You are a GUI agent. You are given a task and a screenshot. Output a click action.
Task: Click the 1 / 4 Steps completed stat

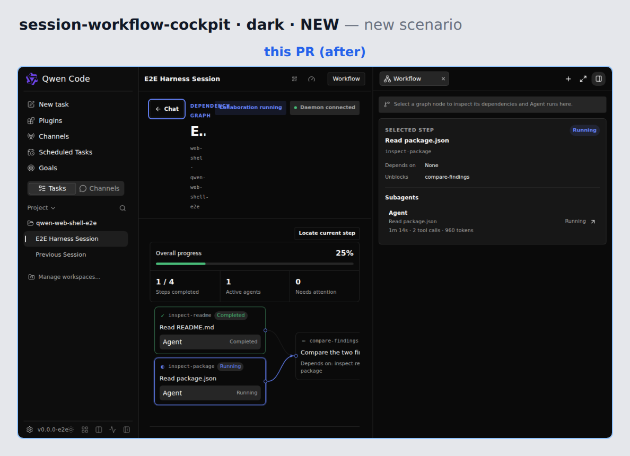coord(185,286)
